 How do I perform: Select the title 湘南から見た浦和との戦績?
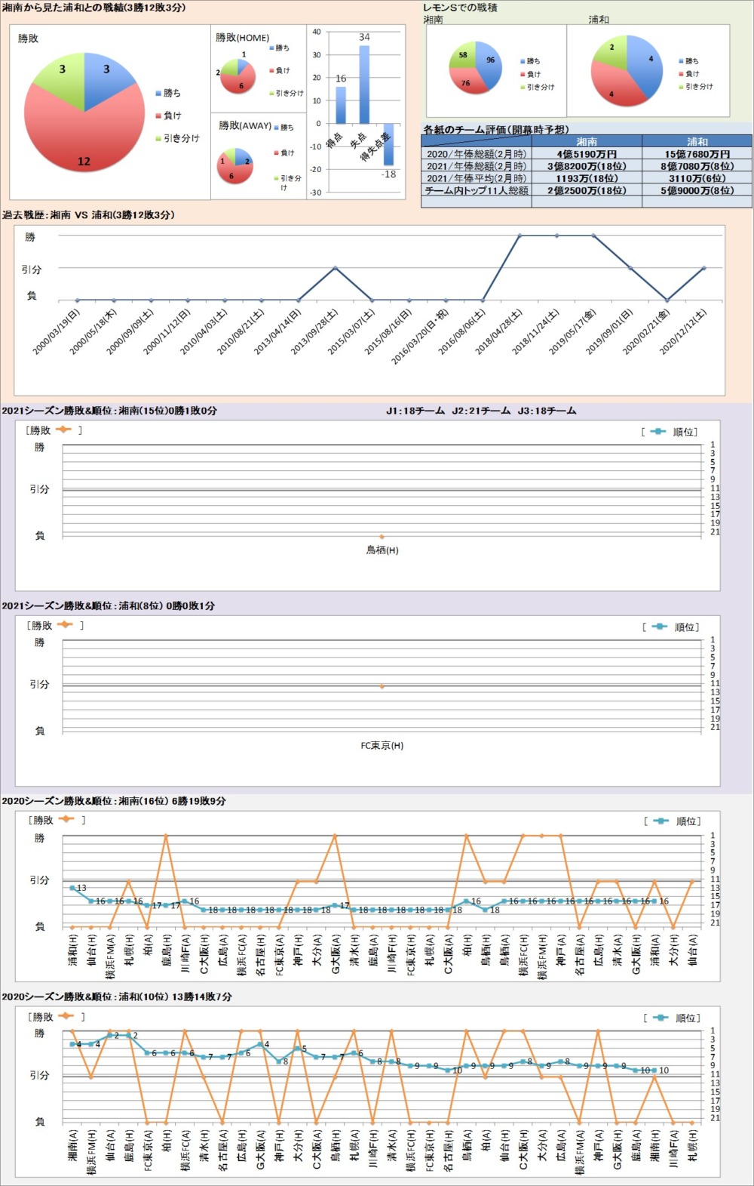93,8
